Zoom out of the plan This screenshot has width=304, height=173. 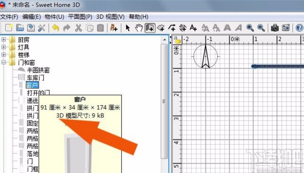click(261, 28)
